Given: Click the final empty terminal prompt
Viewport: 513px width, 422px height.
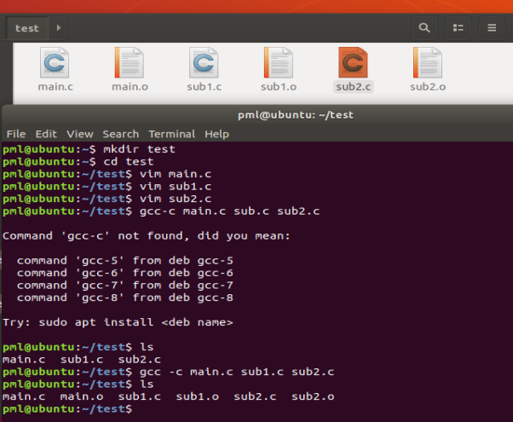Looking at the screenshot, I should coord(67,409).
